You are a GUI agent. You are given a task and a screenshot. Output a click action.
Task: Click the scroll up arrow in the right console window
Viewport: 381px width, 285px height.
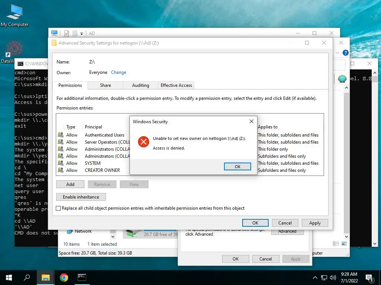375,73
